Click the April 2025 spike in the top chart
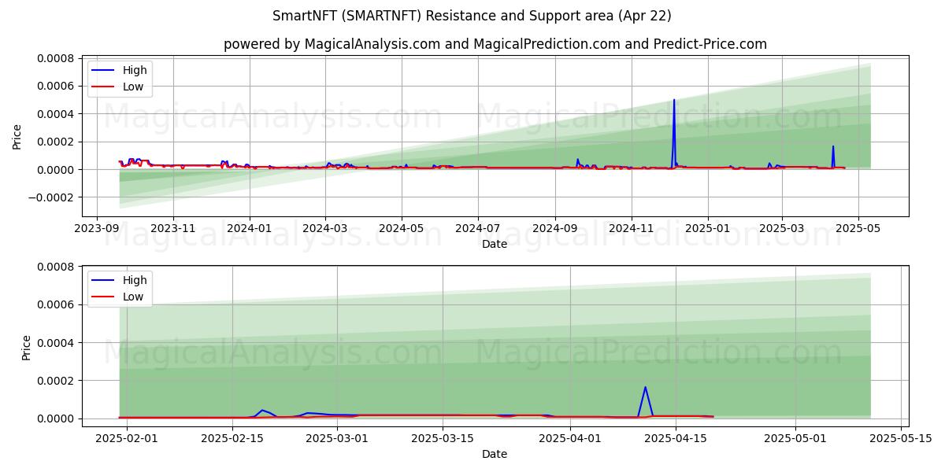The width and height of the screenshot is (945, 472). coord(833,146)
